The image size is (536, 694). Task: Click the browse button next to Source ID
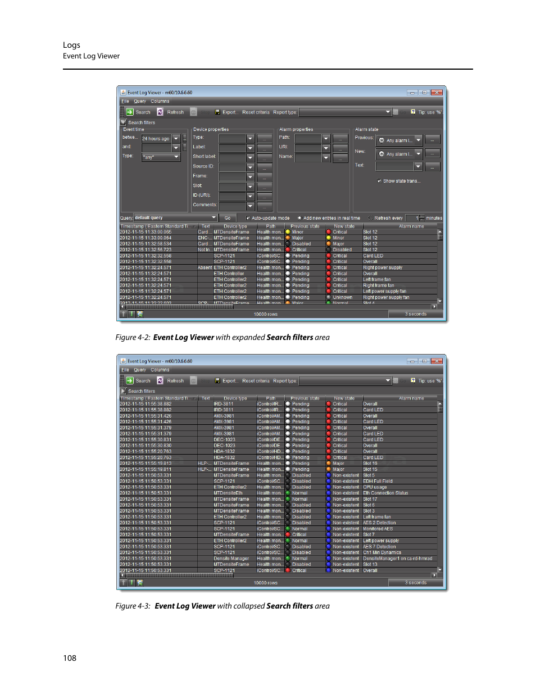(x=265, y=167)
